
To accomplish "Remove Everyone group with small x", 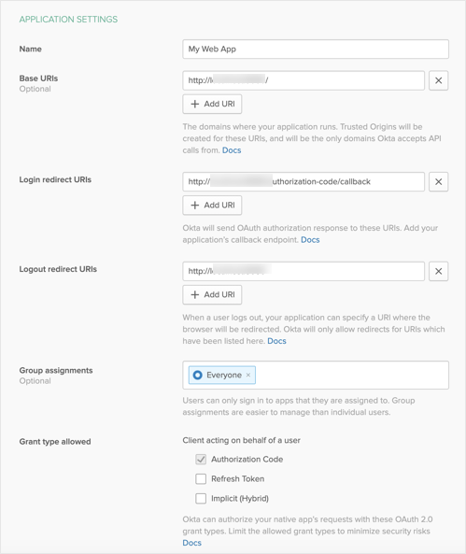I will click(x=248, y=375).
